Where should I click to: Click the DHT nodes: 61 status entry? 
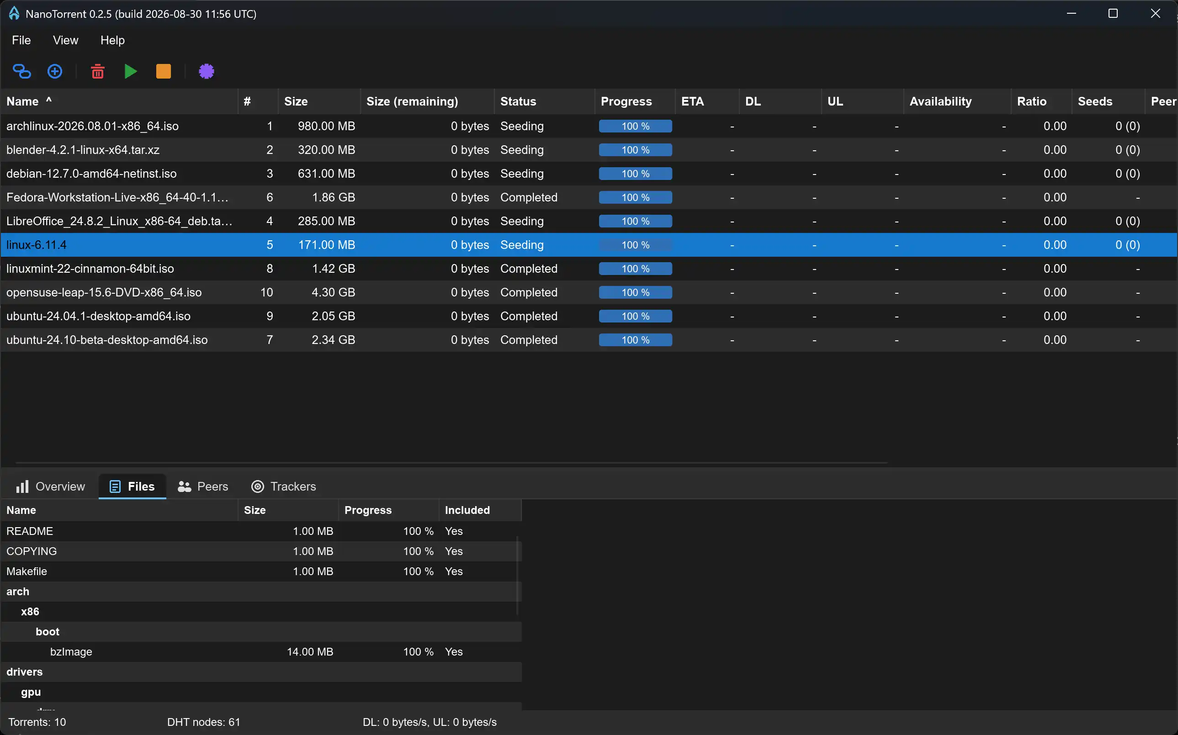(203, 722)
